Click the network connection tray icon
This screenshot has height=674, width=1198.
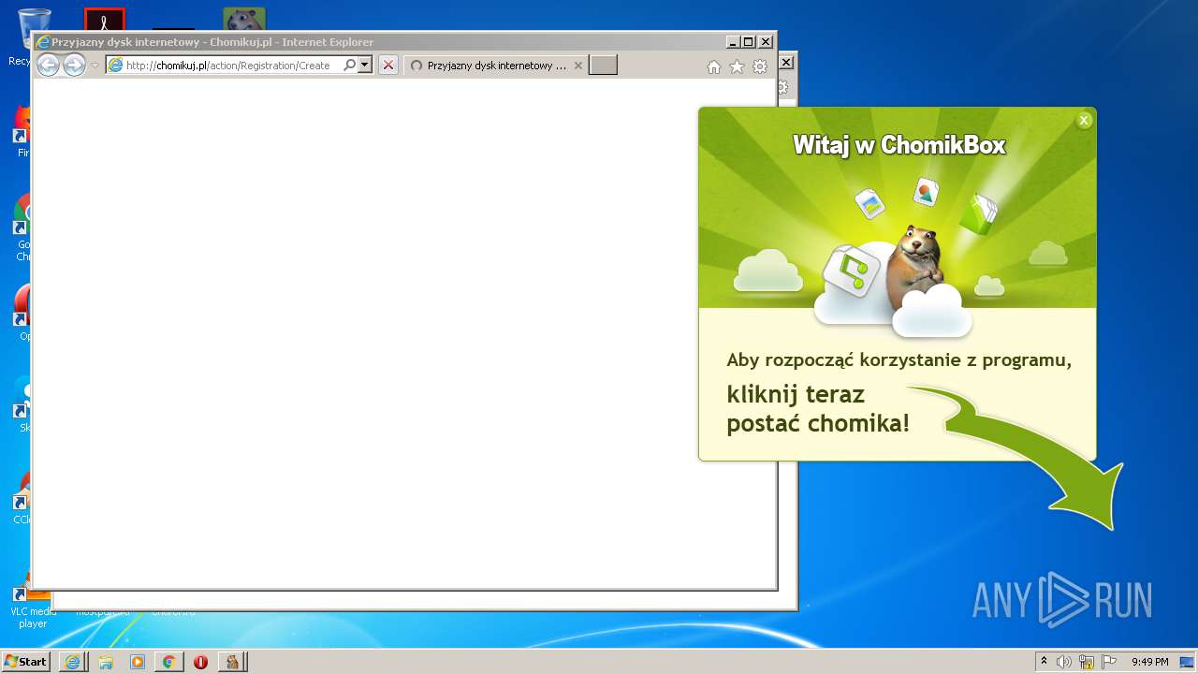(1087, 662)
